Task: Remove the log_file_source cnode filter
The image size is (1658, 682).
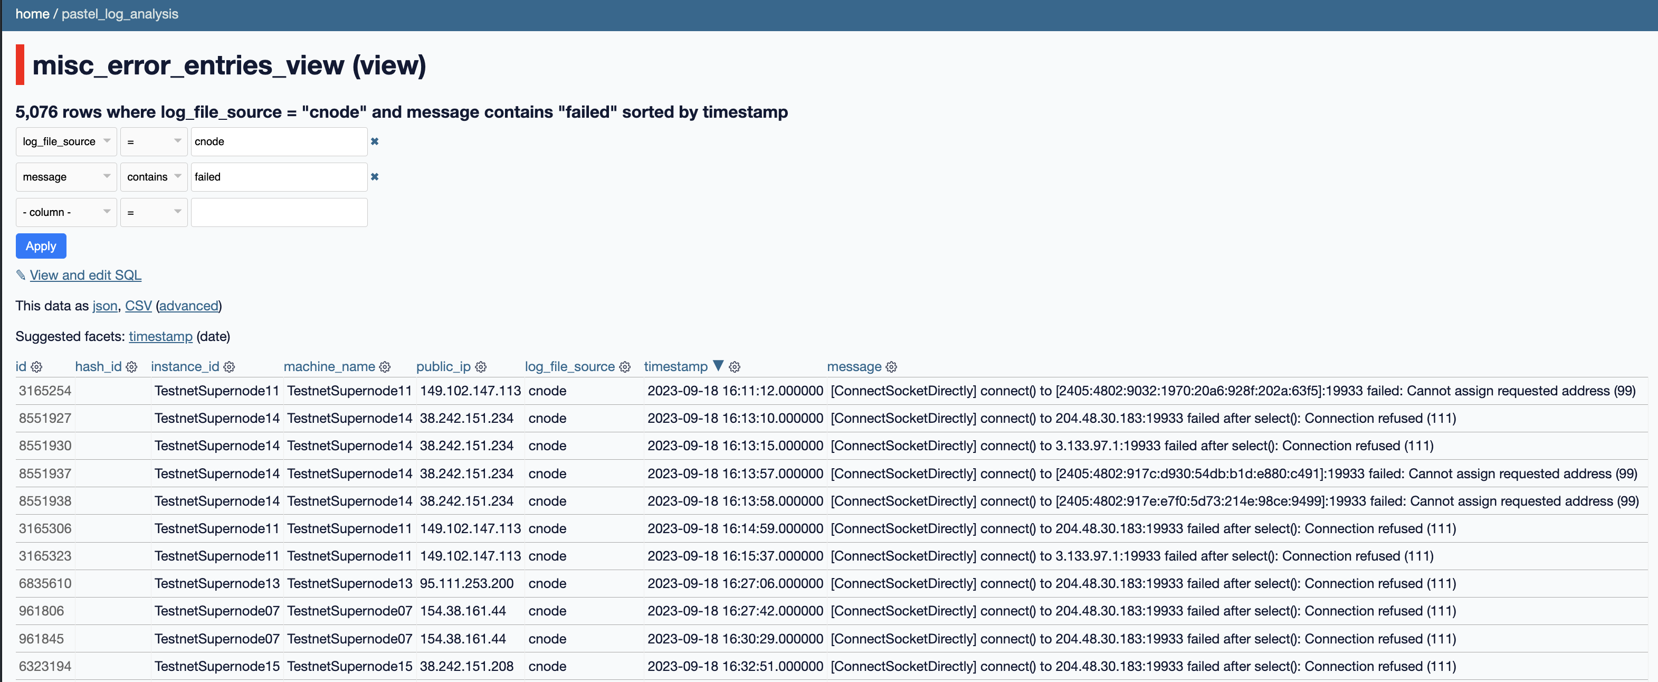Action: coord(375,141)
